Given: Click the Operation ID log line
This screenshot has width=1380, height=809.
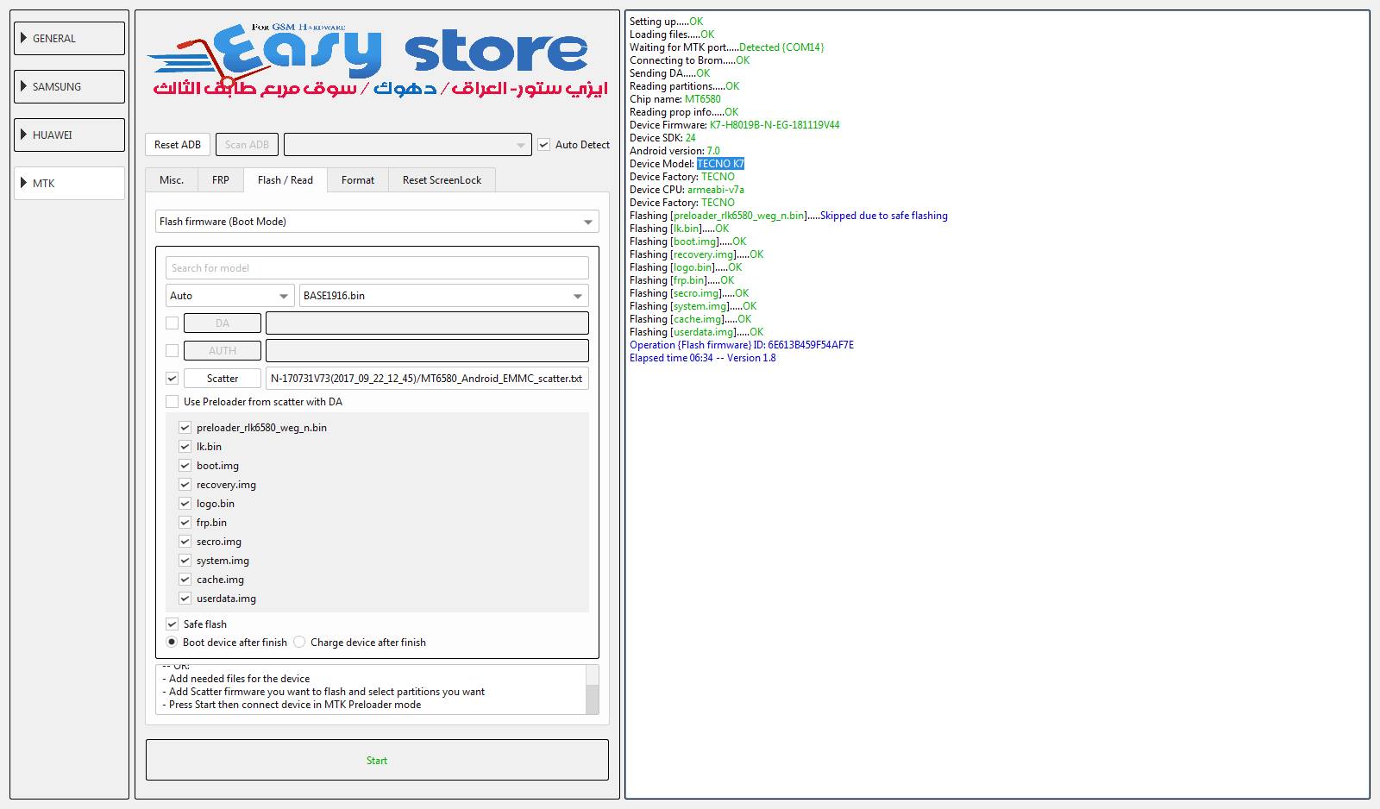Looking at the screenshot, I should point(742,345).
